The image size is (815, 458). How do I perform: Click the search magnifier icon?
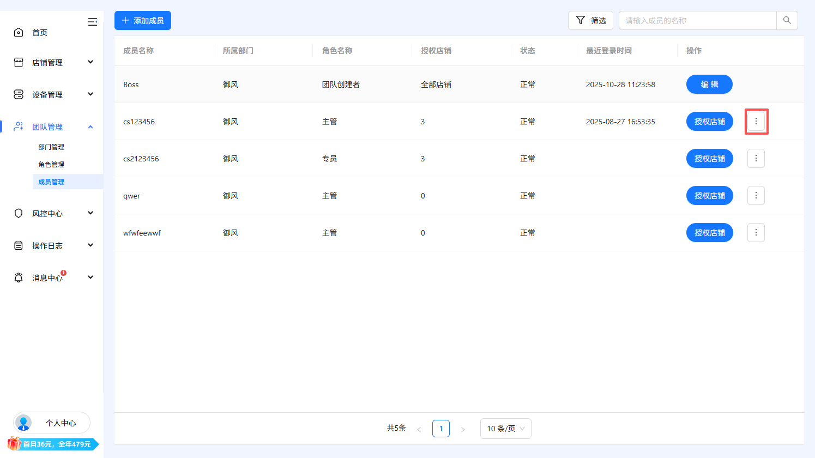coord(787,20)
